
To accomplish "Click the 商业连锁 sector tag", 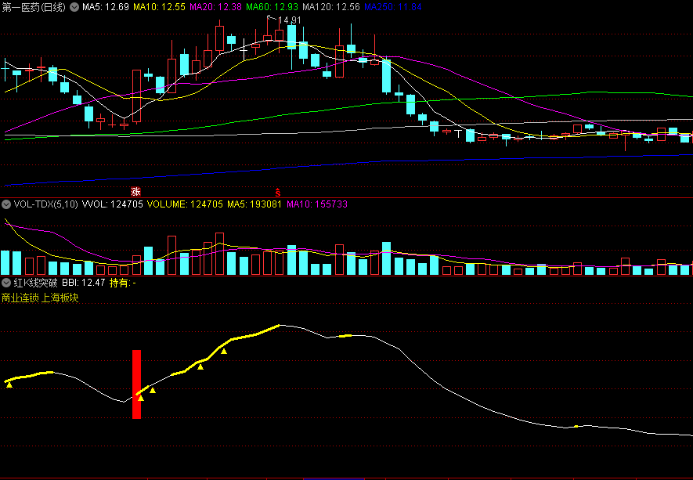I will (20, 298).
